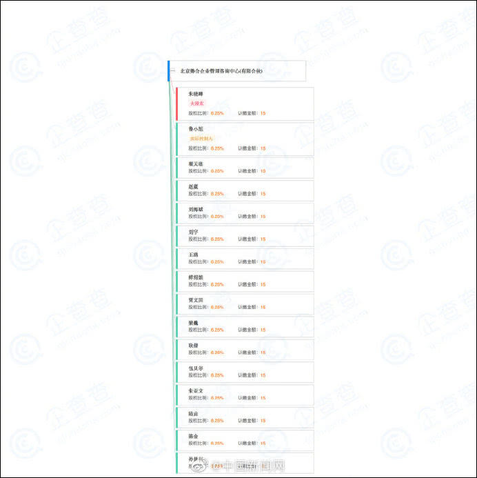Click the 耿倩 shareholder entry
This screenshot has width=477, height=478.
[245, 350]
